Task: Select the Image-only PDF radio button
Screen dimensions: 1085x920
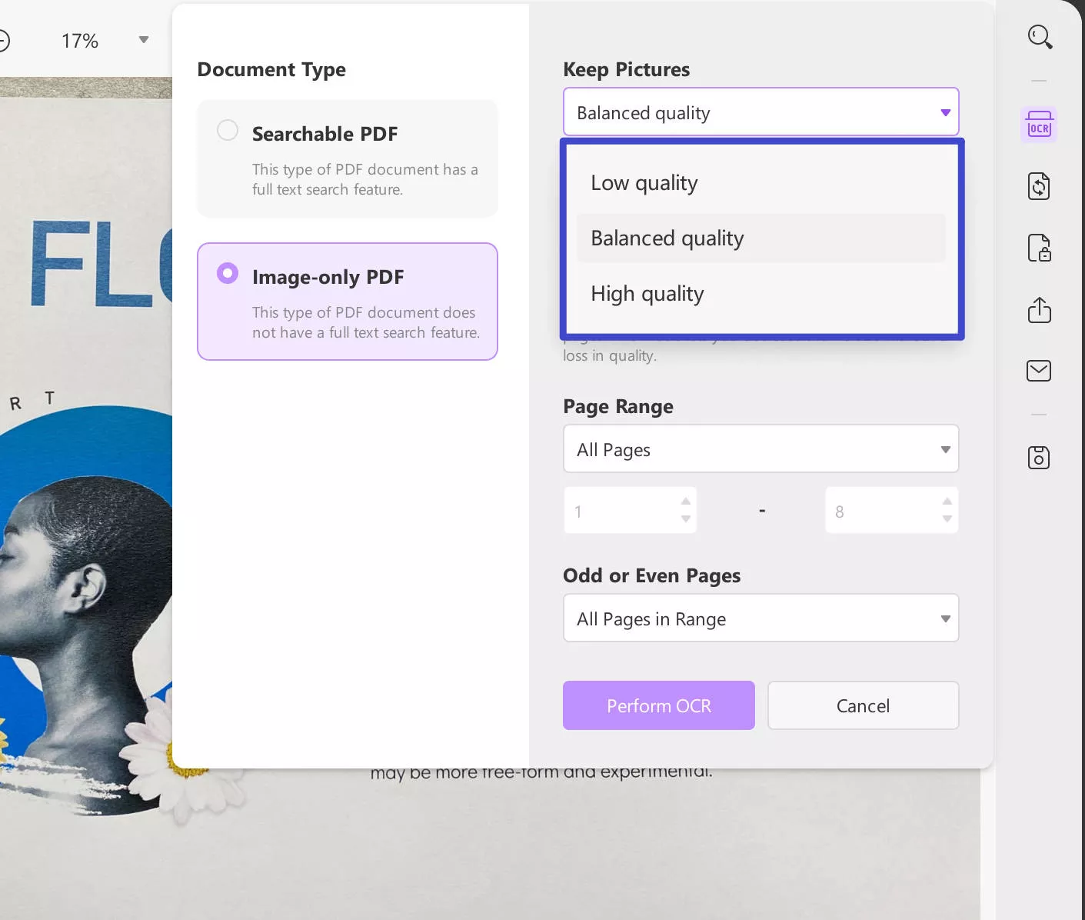Action: tap(228, 273)
